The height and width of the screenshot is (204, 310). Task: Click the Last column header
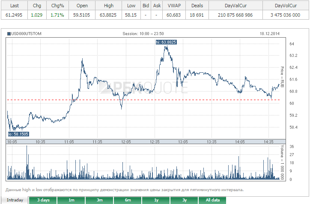(x=15, y=6)
